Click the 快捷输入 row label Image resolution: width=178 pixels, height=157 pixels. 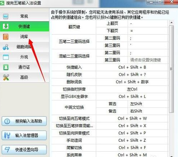coord(74,67)
